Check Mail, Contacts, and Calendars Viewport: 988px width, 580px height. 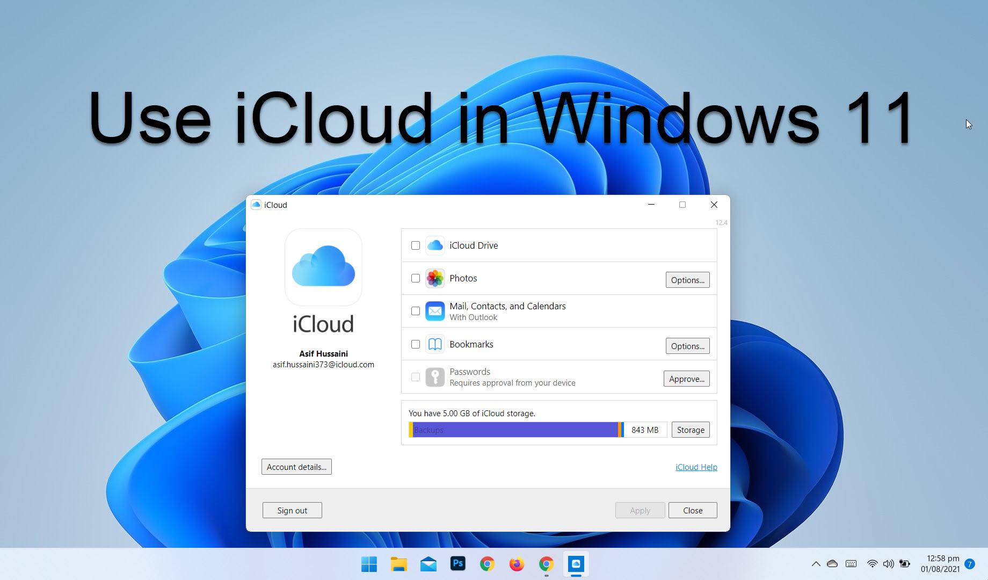415,311
